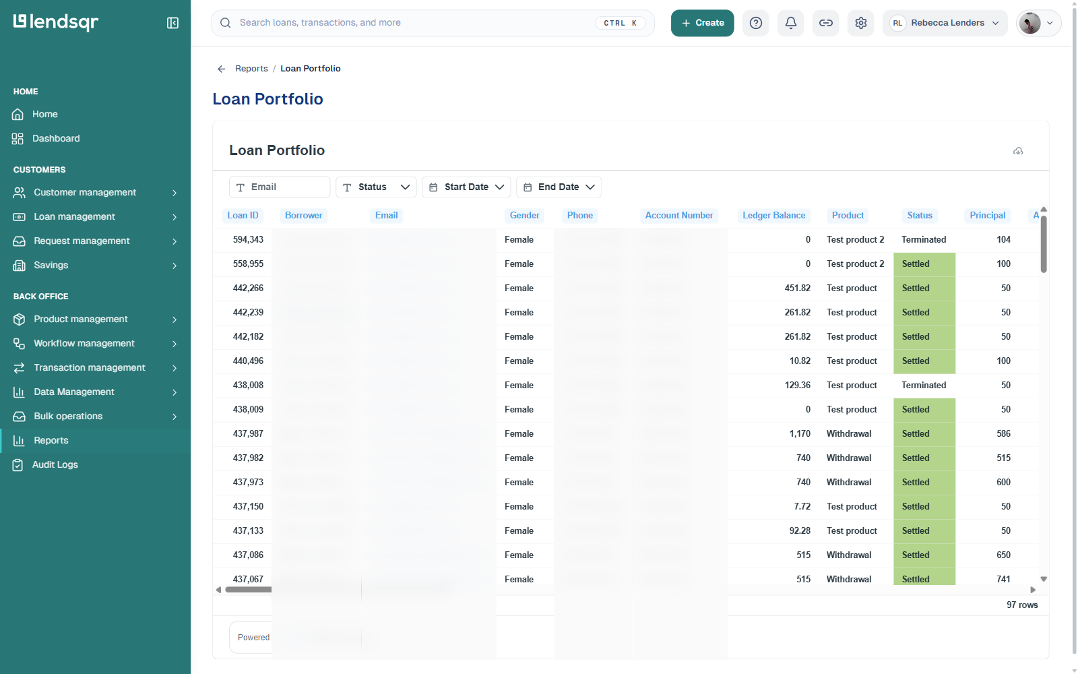This screenshot has width=1078, height=674.
Task: Click the Product management box icon
Action: tap(20, 319)
